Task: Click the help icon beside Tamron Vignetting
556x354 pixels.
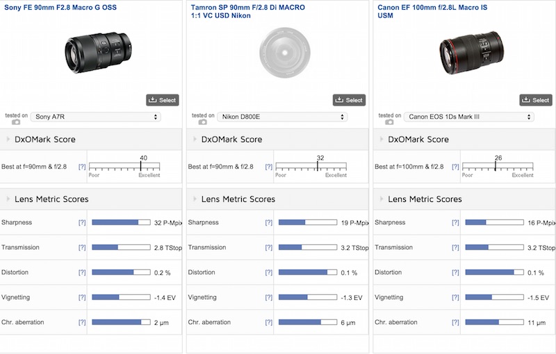Action: tap(268, 298)
